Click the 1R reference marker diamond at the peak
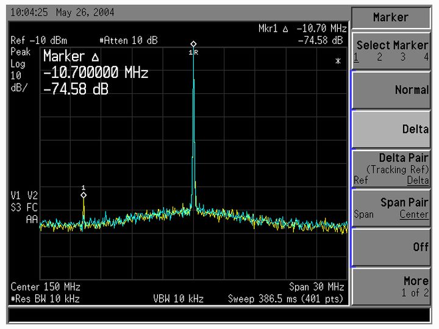The image size is (439, 329). [x=193, y=44]
